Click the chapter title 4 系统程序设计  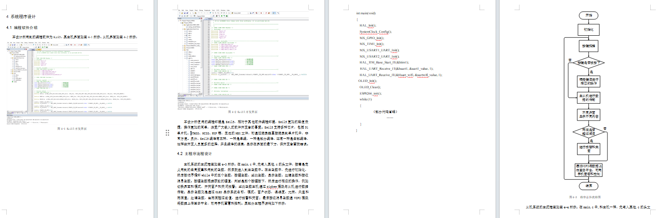(21, 17)
